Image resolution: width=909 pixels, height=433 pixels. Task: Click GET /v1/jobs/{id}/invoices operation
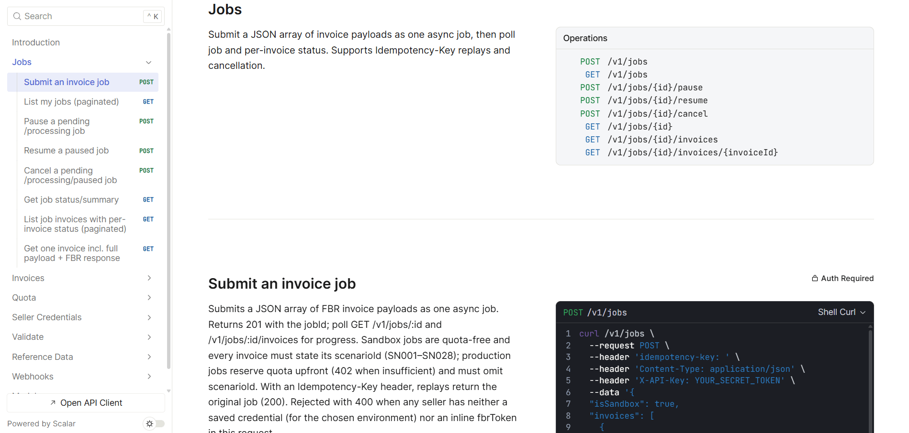(x=651, y=140)
